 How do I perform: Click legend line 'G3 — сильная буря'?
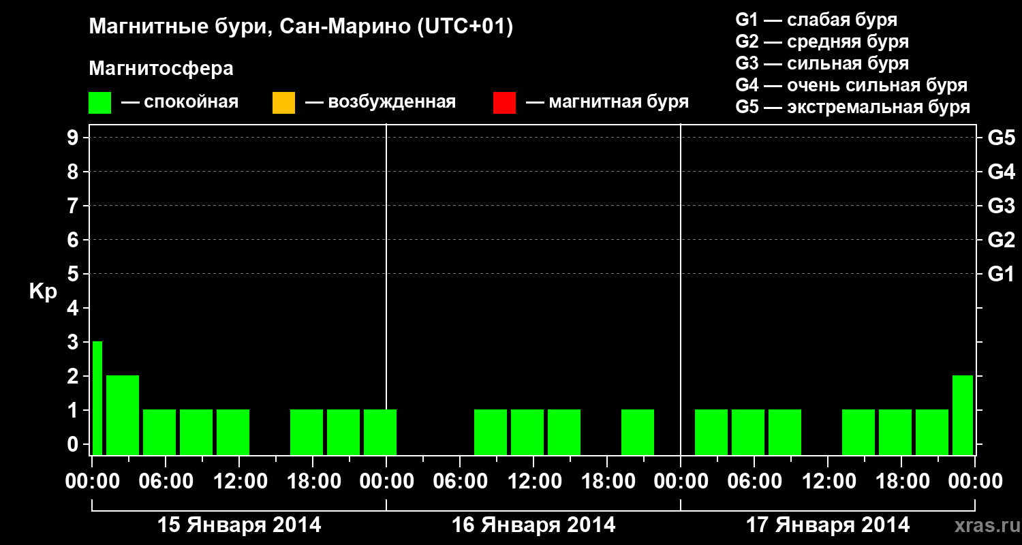(x=822, y=63)
